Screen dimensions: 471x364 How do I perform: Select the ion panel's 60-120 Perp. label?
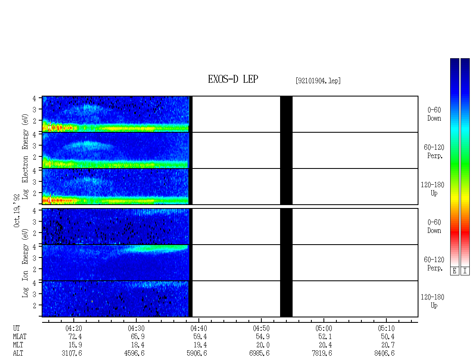pos(434,264)
